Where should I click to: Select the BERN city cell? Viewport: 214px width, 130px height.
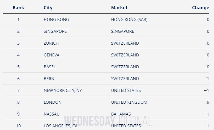tap(49, 79)
